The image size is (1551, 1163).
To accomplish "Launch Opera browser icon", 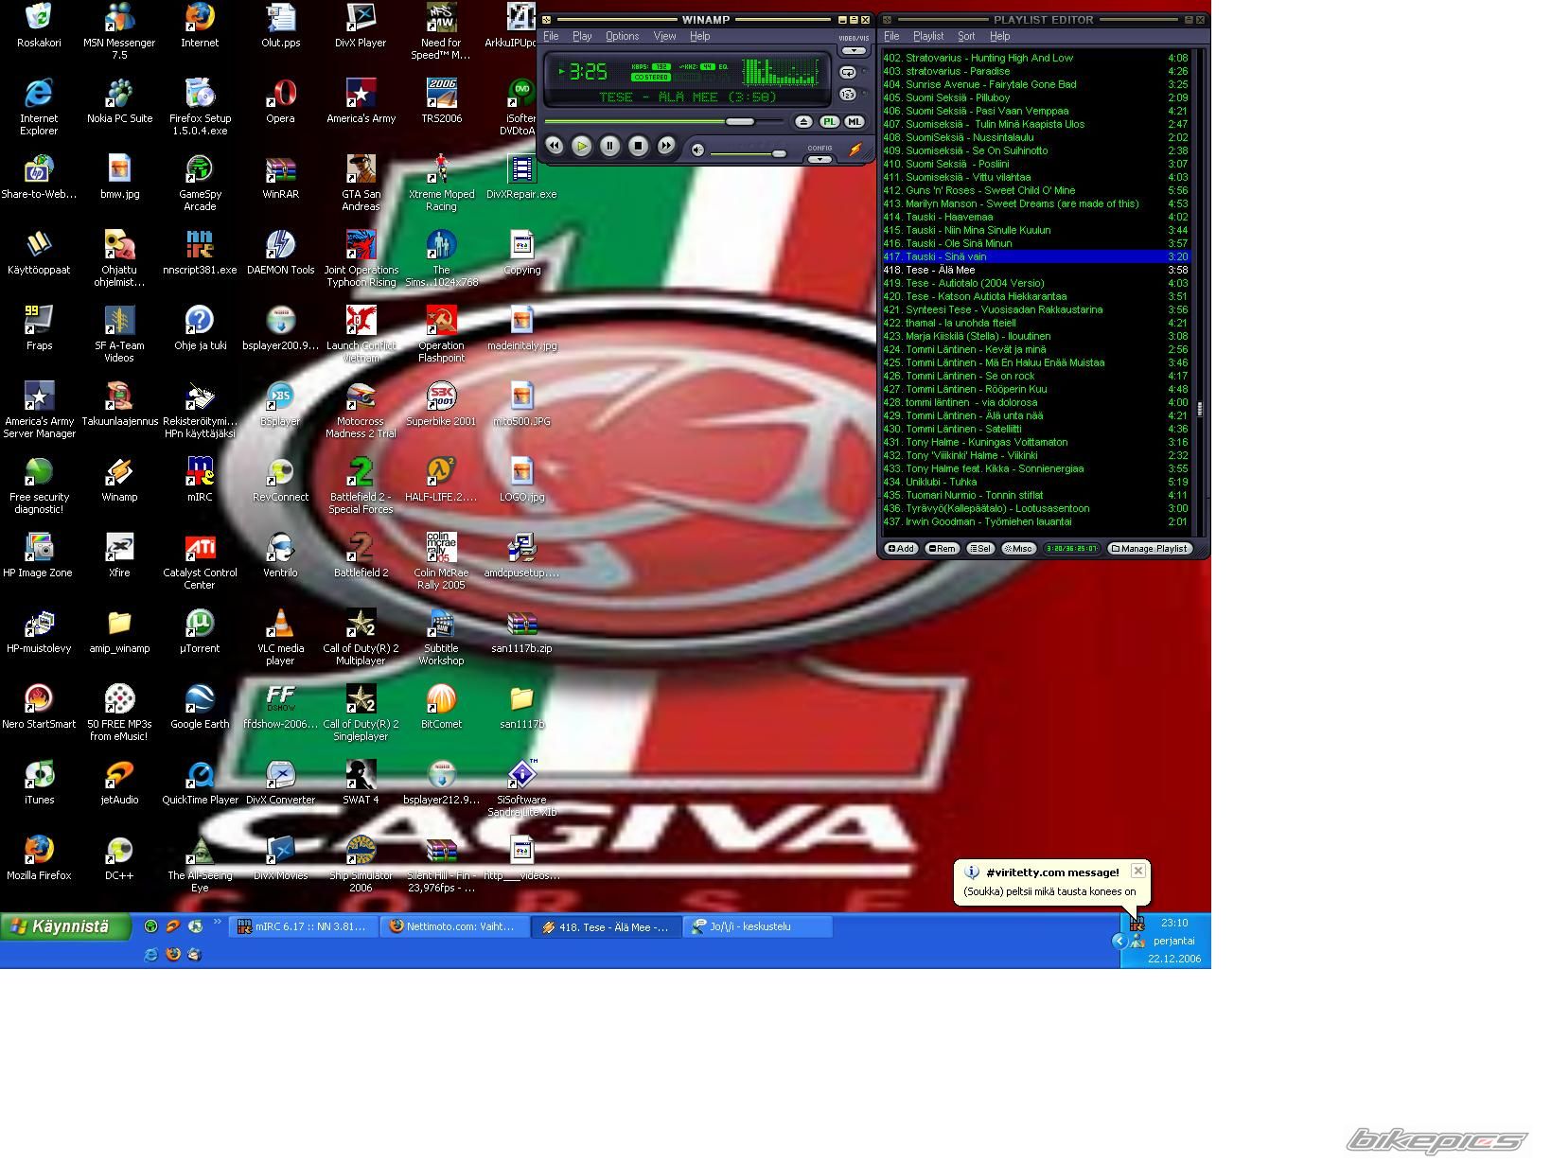I will pos(280,100).
